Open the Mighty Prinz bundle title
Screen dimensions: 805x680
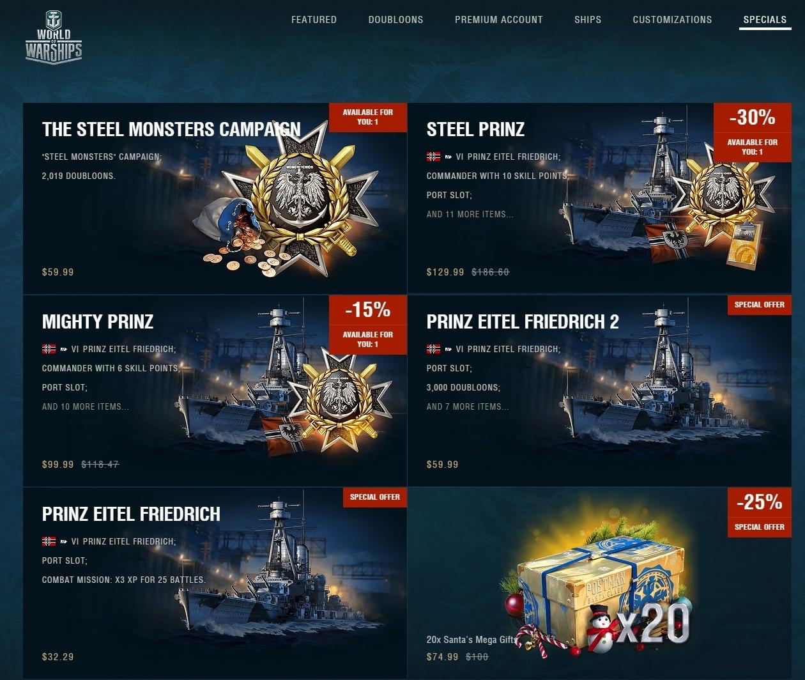pos(98,321)
